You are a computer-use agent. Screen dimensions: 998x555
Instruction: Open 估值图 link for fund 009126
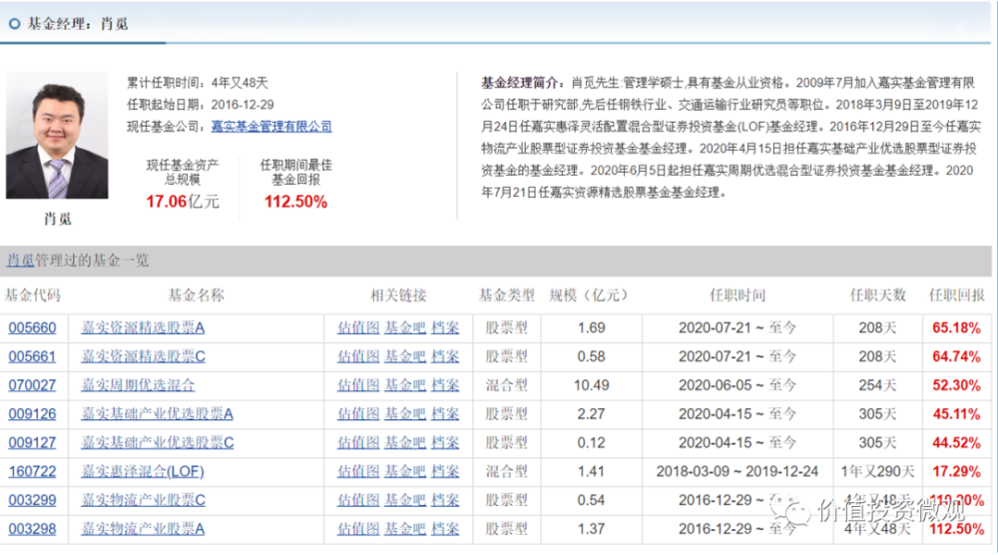coord(358,413)
